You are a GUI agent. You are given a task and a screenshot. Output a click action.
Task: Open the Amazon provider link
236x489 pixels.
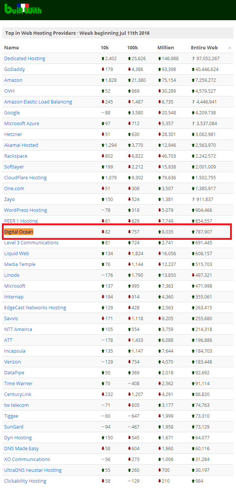13,80
